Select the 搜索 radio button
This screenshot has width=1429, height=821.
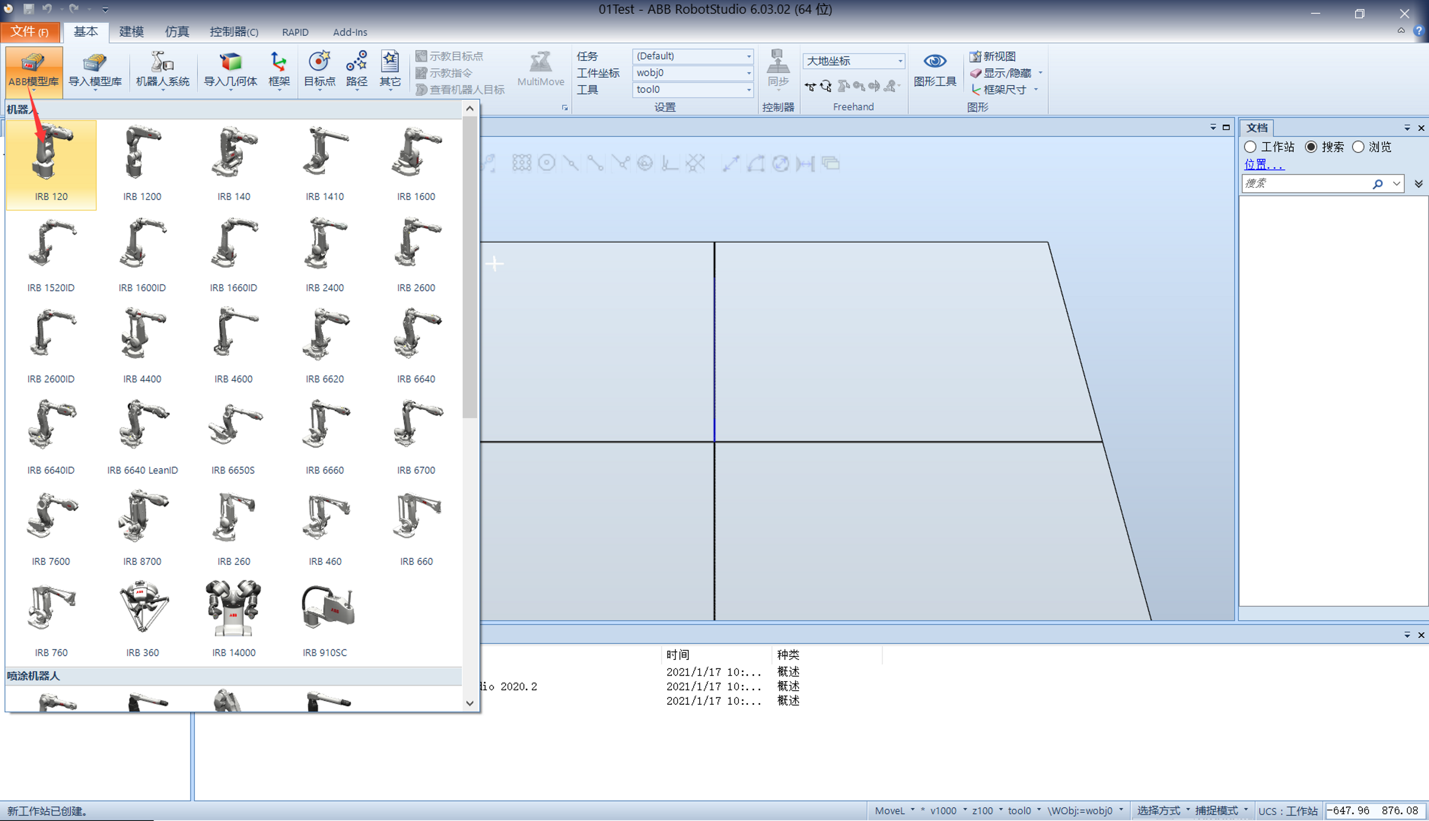point(1311,147)
